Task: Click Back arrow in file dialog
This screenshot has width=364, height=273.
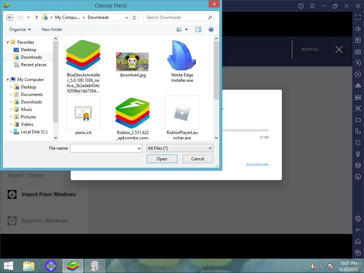Action: coord(10,17)
